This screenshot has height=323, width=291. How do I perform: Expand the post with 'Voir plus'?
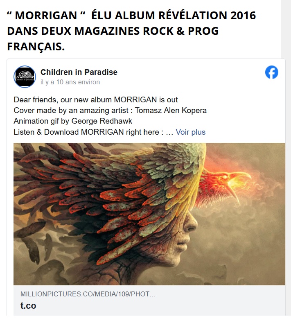tap(190, 132)
